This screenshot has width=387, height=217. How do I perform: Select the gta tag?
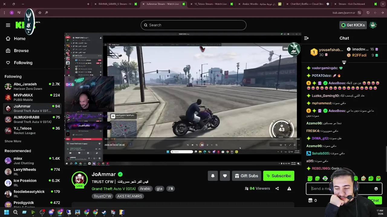click(160, 189)
